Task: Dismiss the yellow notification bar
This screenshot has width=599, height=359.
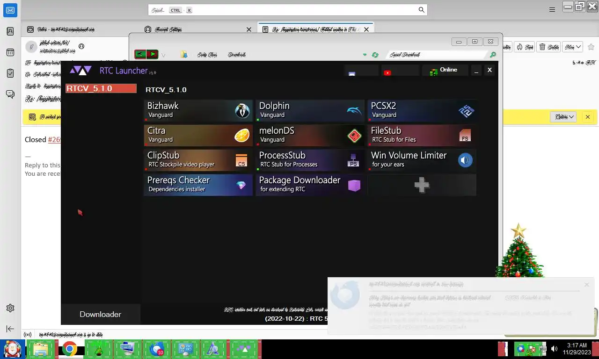Action: click(x=588, y=117)
